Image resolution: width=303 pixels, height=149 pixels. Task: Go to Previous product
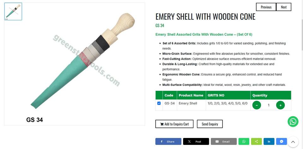[266, 7]
